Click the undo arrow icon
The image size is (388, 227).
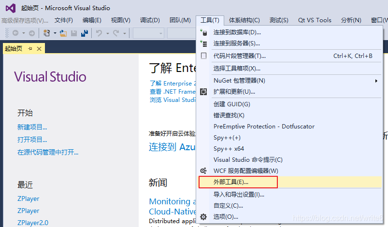[x=99, y=33]
